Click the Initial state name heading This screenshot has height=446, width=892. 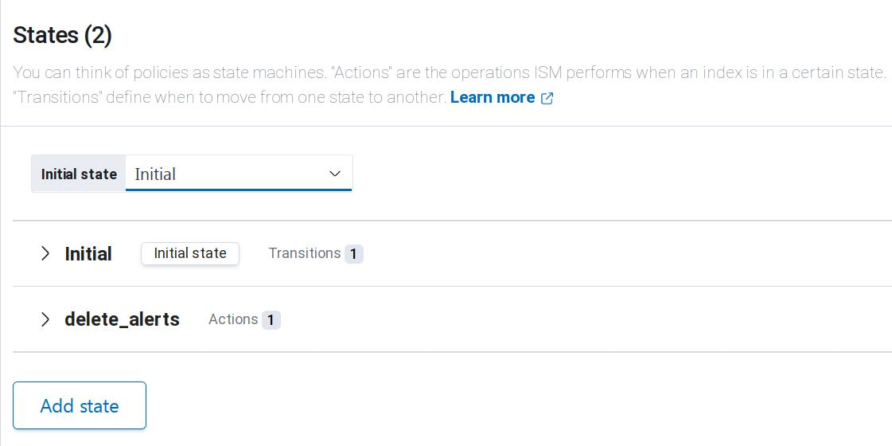point(88,254)
